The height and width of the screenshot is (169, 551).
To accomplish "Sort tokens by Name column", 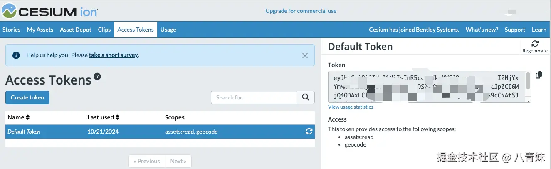I will click(x=19, y=117).
